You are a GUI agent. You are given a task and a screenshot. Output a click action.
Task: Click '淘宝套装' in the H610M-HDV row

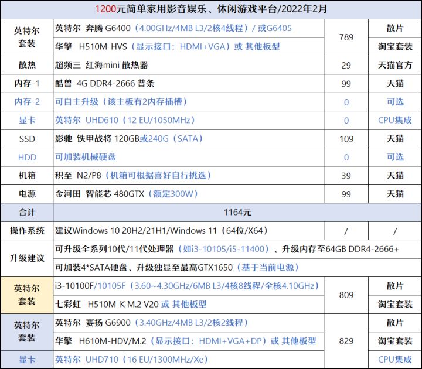point(395,341)
